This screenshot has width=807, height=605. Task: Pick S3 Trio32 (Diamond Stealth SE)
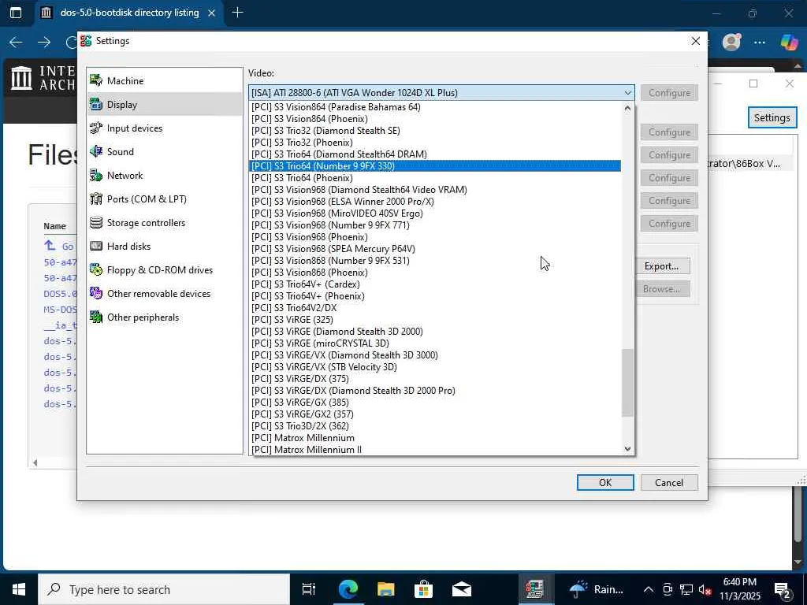coord(435,131)
